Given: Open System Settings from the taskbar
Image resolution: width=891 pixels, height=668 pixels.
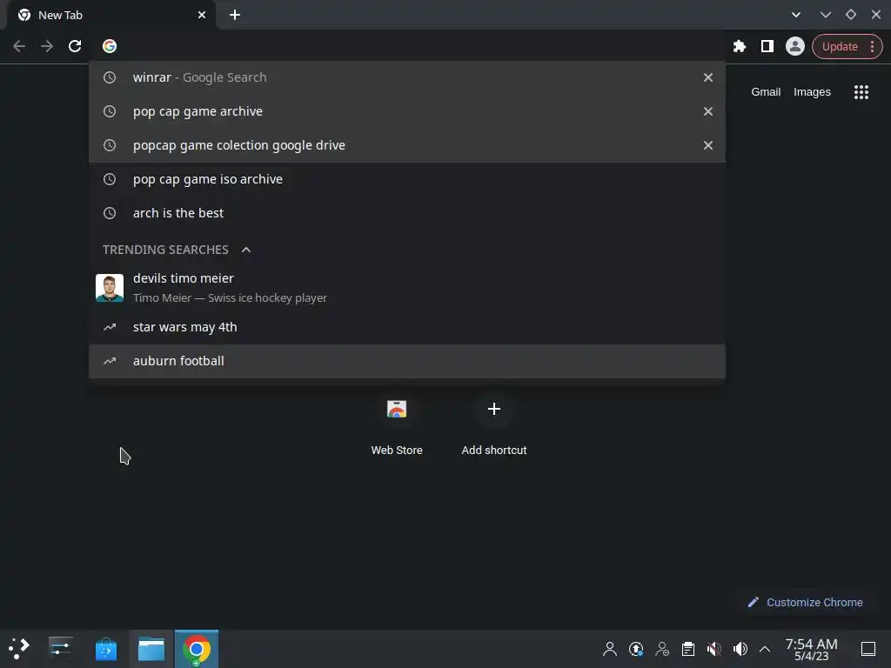Looking at the screenshot, I should click(61, 649).
